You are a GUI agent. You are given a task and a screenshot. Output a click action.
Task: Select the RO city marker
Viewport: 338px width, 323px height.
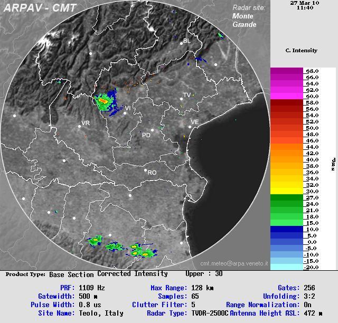pos(146,170)
